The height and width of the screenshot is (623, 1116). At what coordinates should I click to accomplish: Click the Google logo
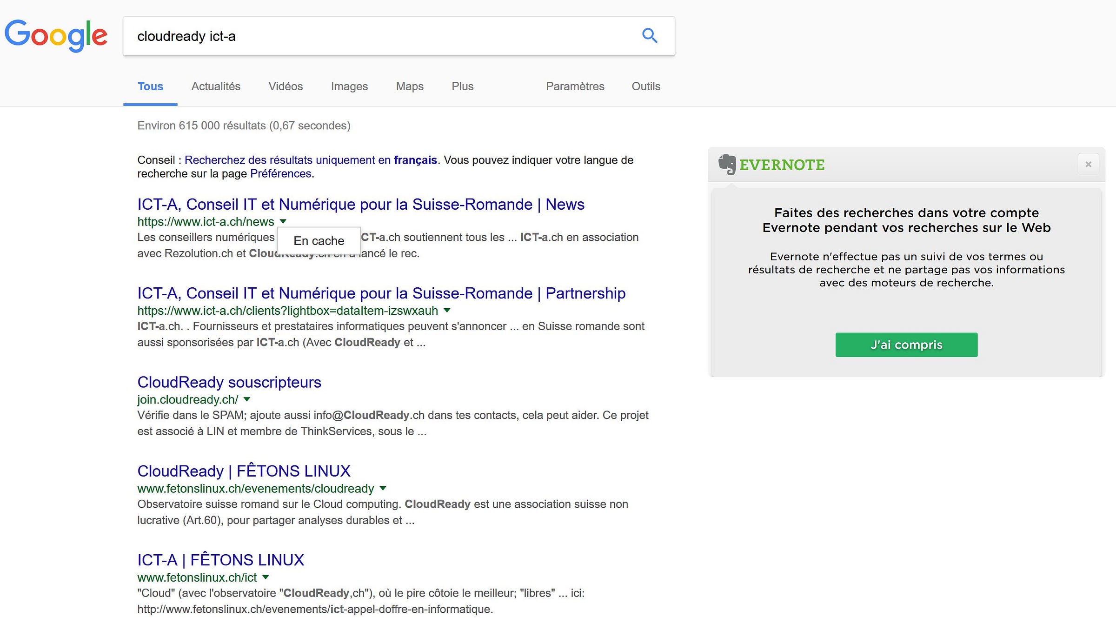[56, 35]
